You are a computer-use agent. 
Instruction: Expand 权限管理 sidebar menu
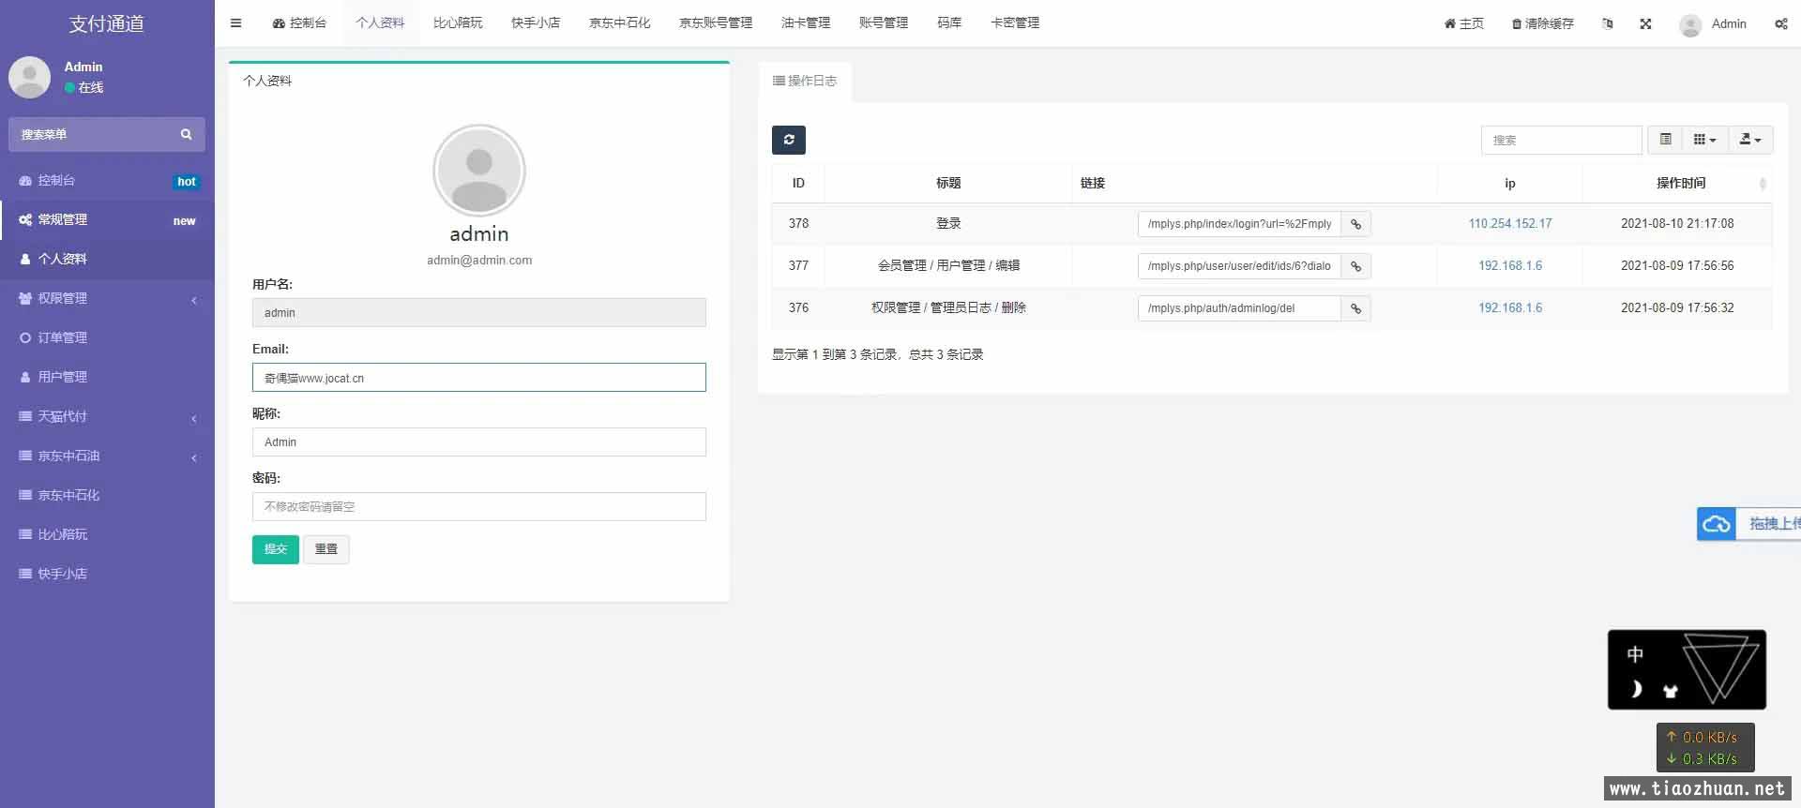pyautogui.click(x=107, y=298)
